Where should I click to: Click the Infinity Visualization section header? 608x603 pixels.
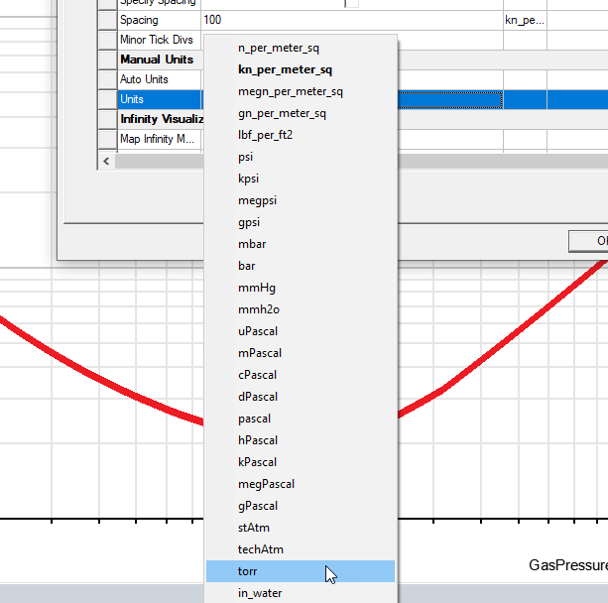(162, 119)
